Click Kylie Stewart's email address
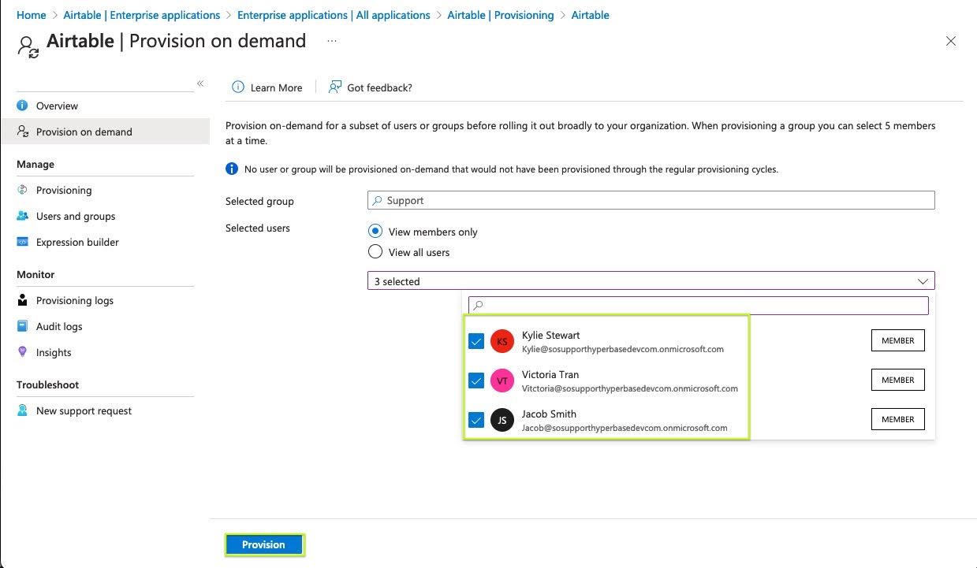 (623, 349)
